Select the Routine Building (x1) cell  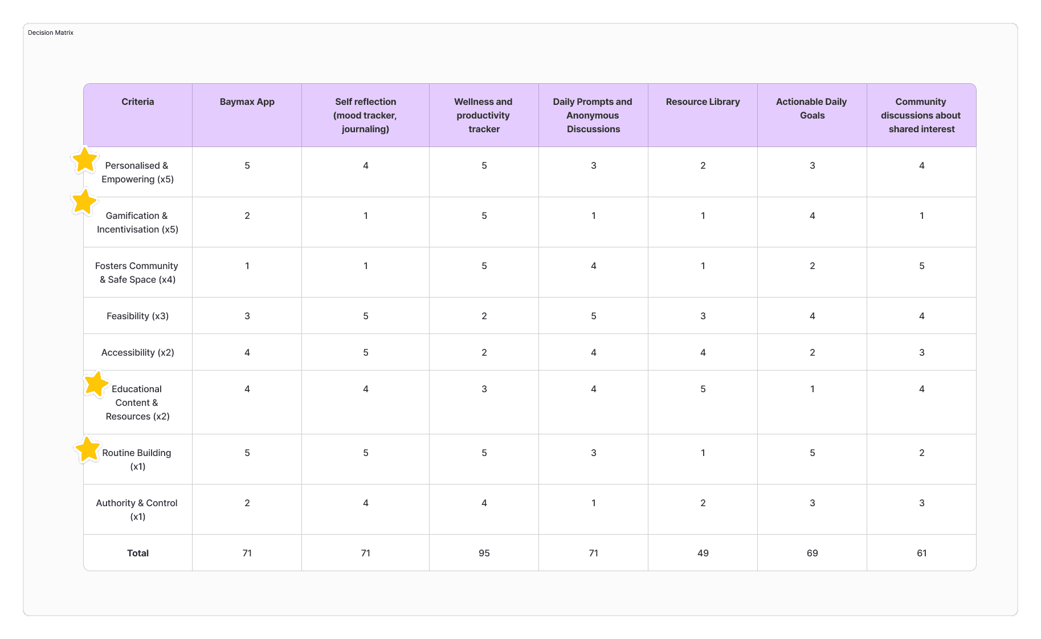click(138, 459)
